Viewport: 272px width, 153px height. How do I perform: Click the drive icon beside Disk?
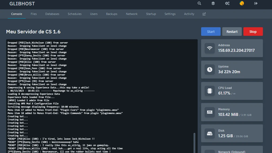pyautogui.click(x=210, y=134)
